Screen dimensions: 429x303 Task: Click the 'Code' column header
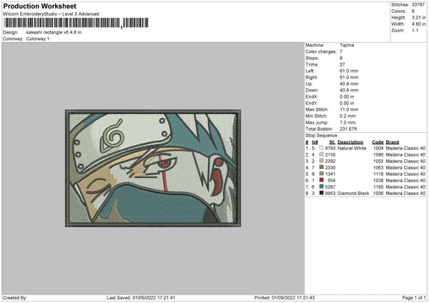pos(378,142)
